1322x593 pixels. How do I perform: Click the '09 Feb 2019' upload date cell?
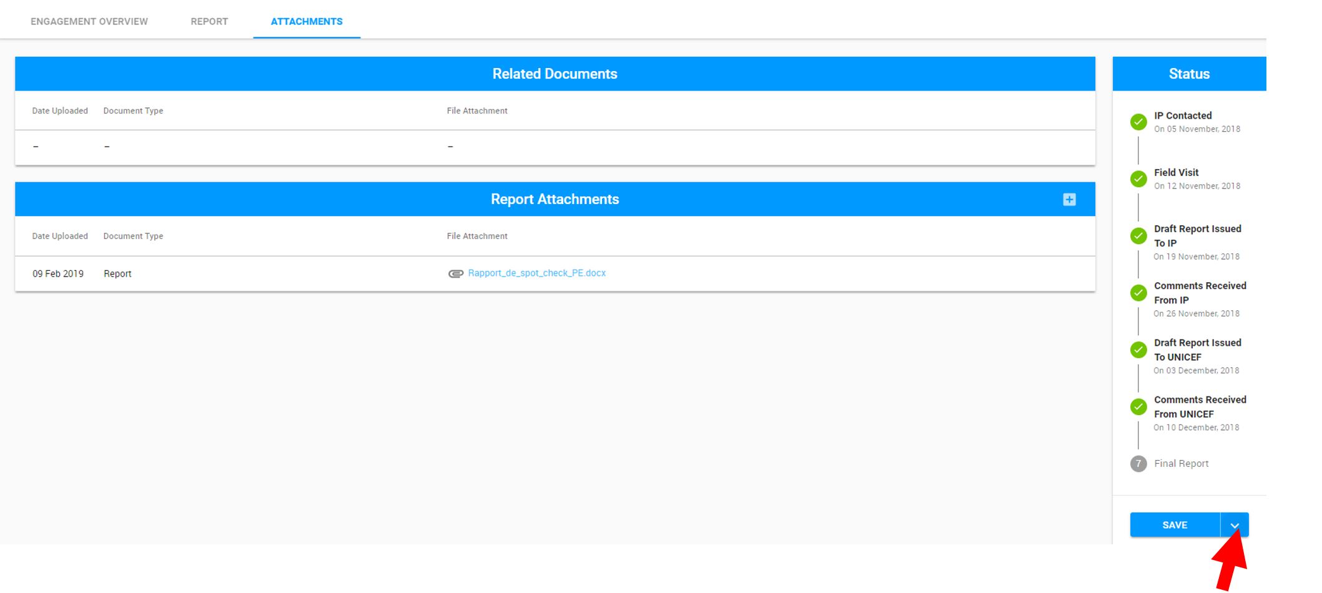click(x=58, y=273)
